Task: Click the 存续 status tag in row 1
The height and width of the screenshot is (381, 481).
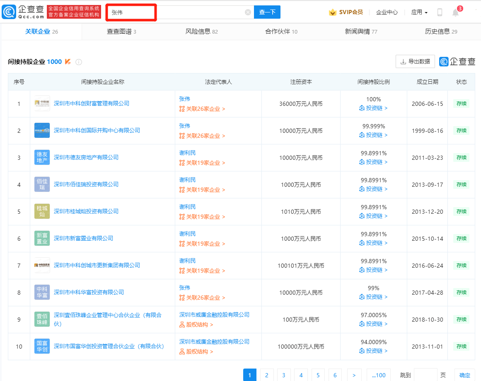Action: [462, 103]
